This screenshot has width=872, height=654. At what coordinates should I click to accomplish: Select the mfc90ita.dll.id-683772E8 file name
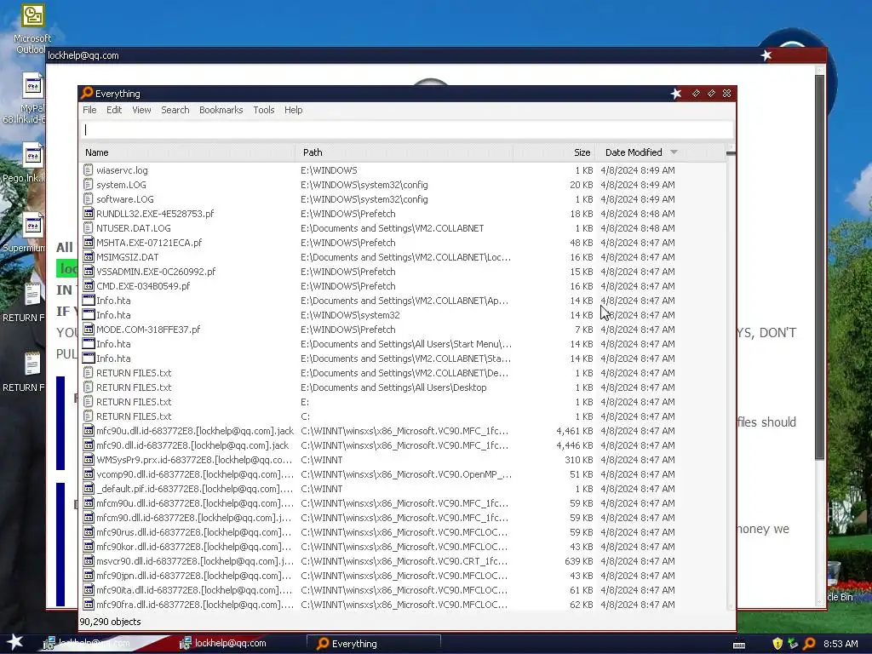coord(195,590)
